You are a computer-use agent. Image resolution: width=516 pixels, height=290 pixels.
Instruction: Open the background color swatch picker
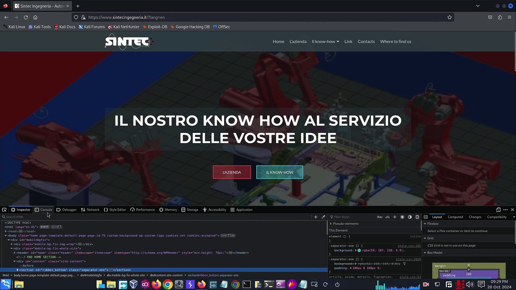coord(359,251)
